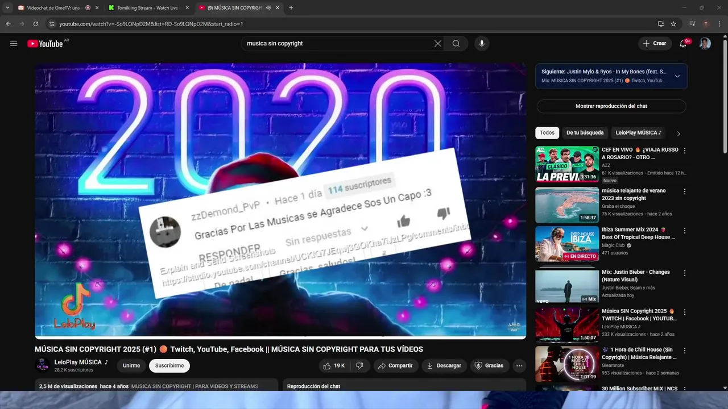Open CEF EN VIVO La Previa thumbnail

point(567,164)
